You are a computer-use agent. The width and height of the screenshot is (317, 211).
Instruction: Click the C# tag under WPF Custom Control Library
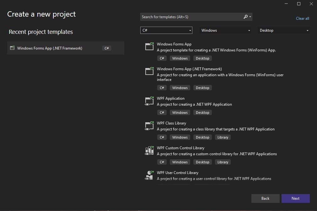pyautogui.click(x=162, y=162)
